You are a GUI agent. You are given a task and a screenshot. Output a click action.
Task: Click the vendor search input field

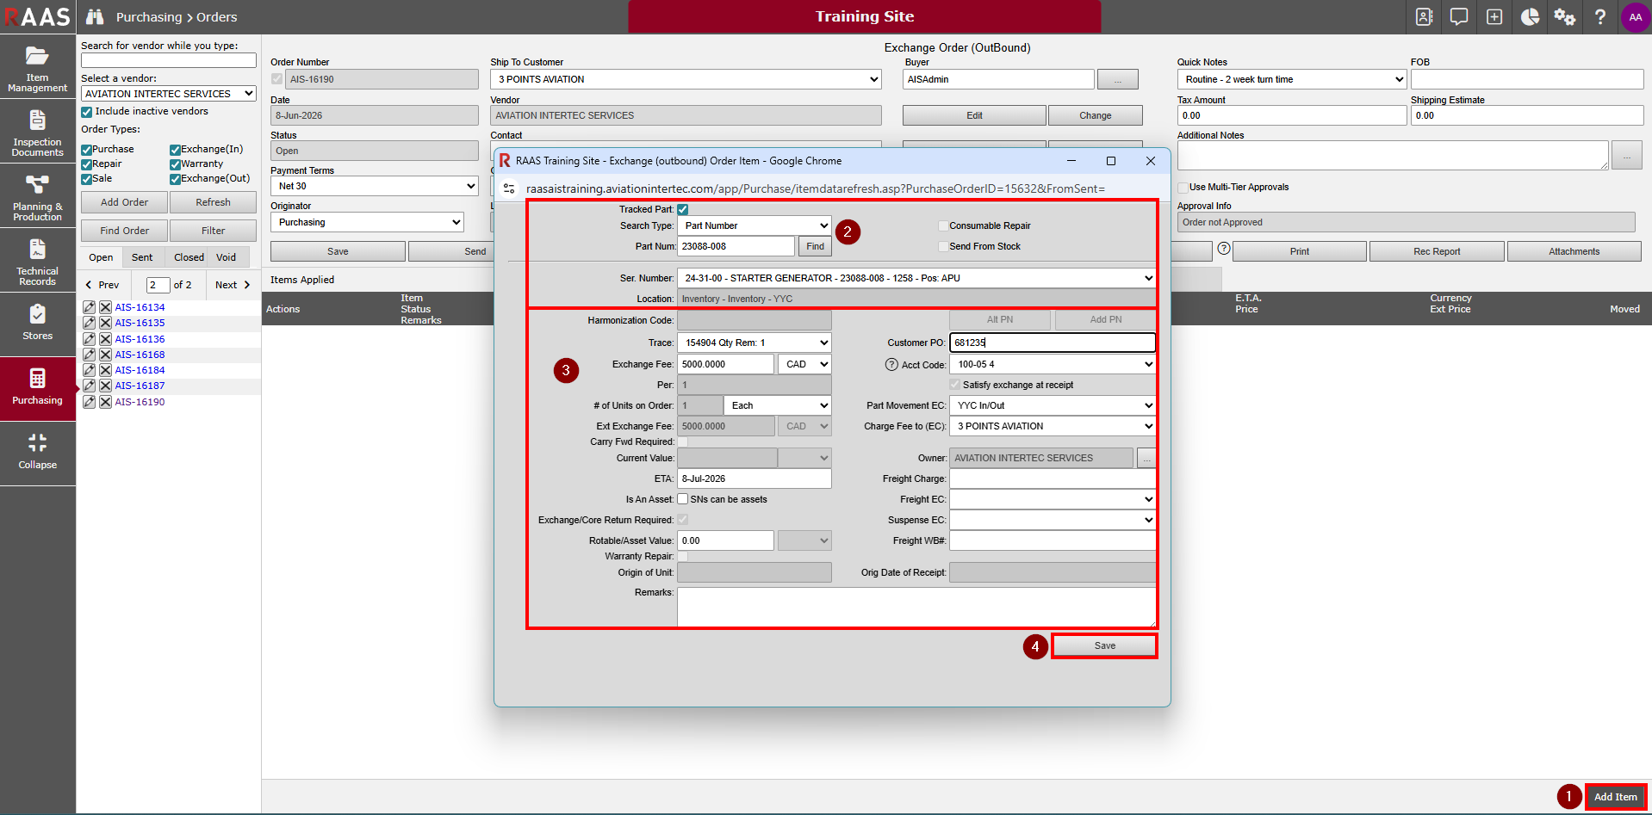click(169, 60)
